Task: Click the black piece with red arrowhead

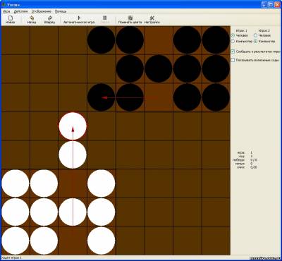Action: [x=102, y=97]
